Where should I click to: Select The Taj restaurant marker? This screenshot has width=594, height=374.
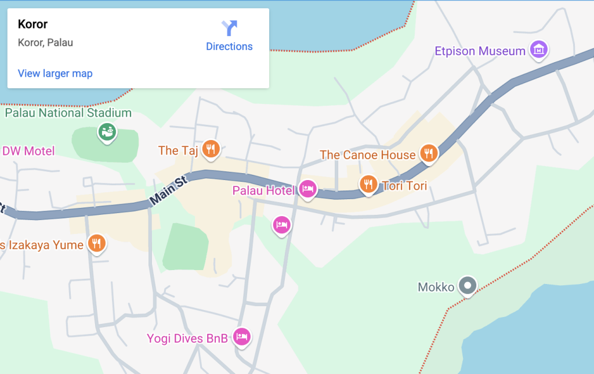pos(211,150)
